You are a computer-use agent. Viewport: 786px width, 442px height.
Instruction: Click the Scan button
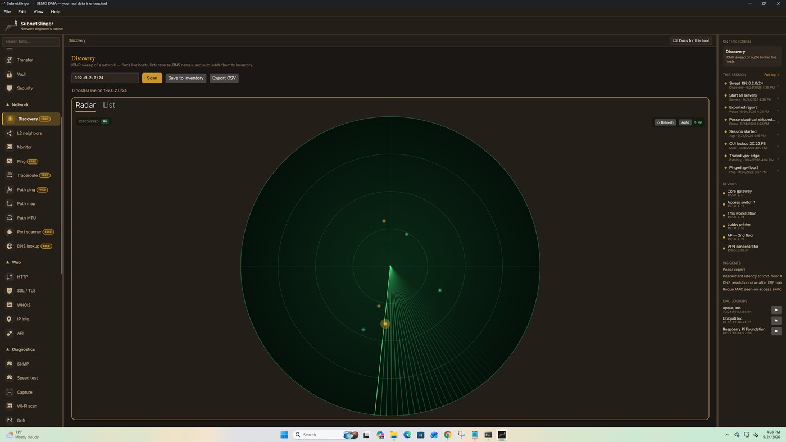152,78
